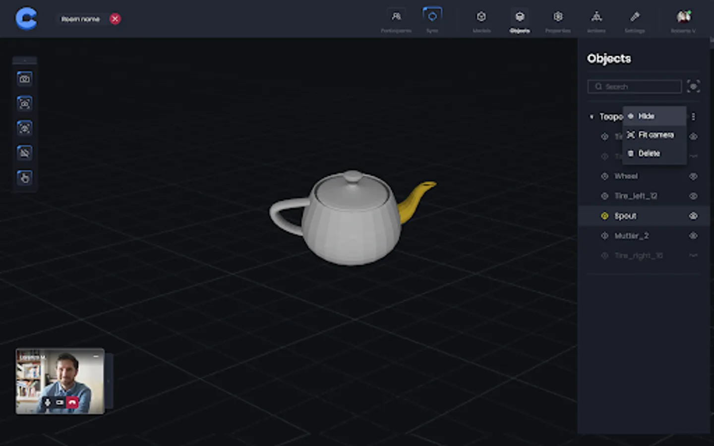Collapse the Teapot tree node
This screenshot has width=714, height=446.
coord(592,117)
